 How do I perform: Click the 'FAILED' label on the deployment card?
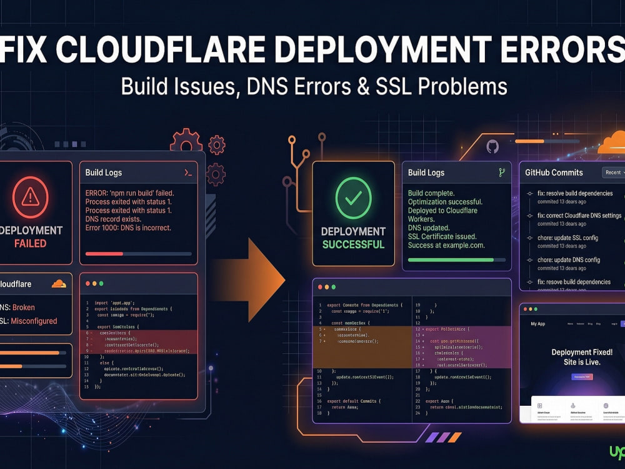click(30, 243)
